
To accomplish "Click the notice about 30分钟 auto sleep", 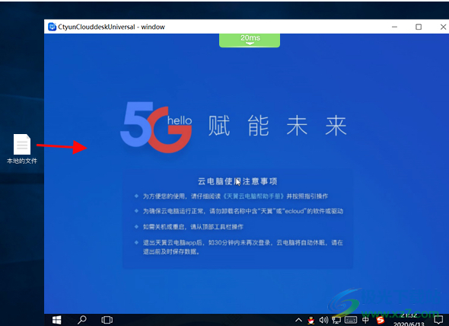I will 243,247.
